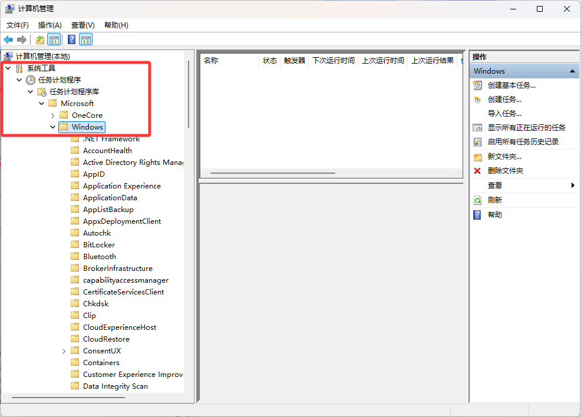The height and width of the screenshot is (417, 581).
Task: Click the 显示所有正在运行的任务 icon
Action: (477, 128)
